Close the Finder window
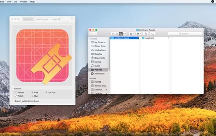Viewport: 216px width, 136px height. tap(90, 30)
